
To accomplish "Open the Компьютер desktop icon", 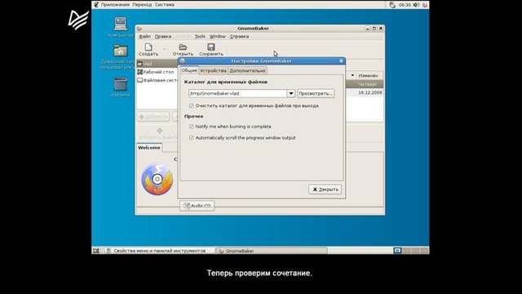I will (121, 24).
